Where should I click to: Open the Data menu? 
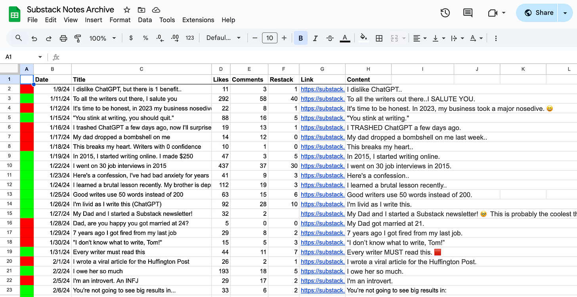tap(145, 20)
